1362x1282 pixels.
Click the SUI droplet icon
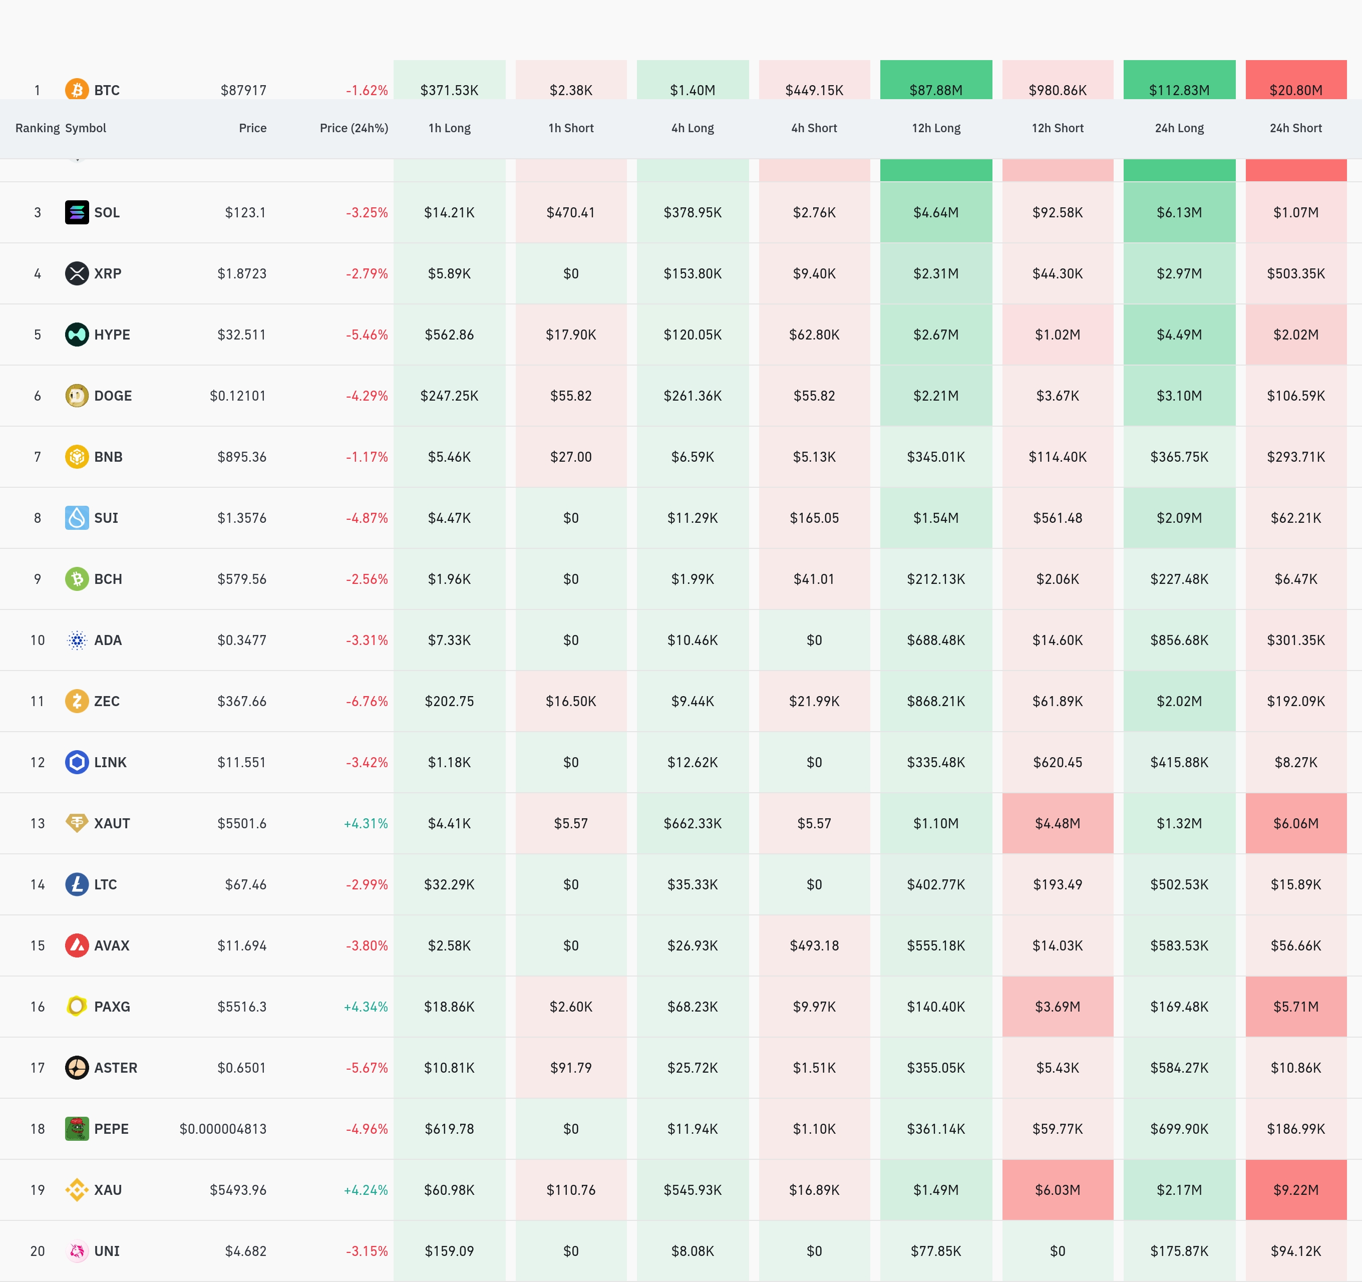[x=77, y=517]
